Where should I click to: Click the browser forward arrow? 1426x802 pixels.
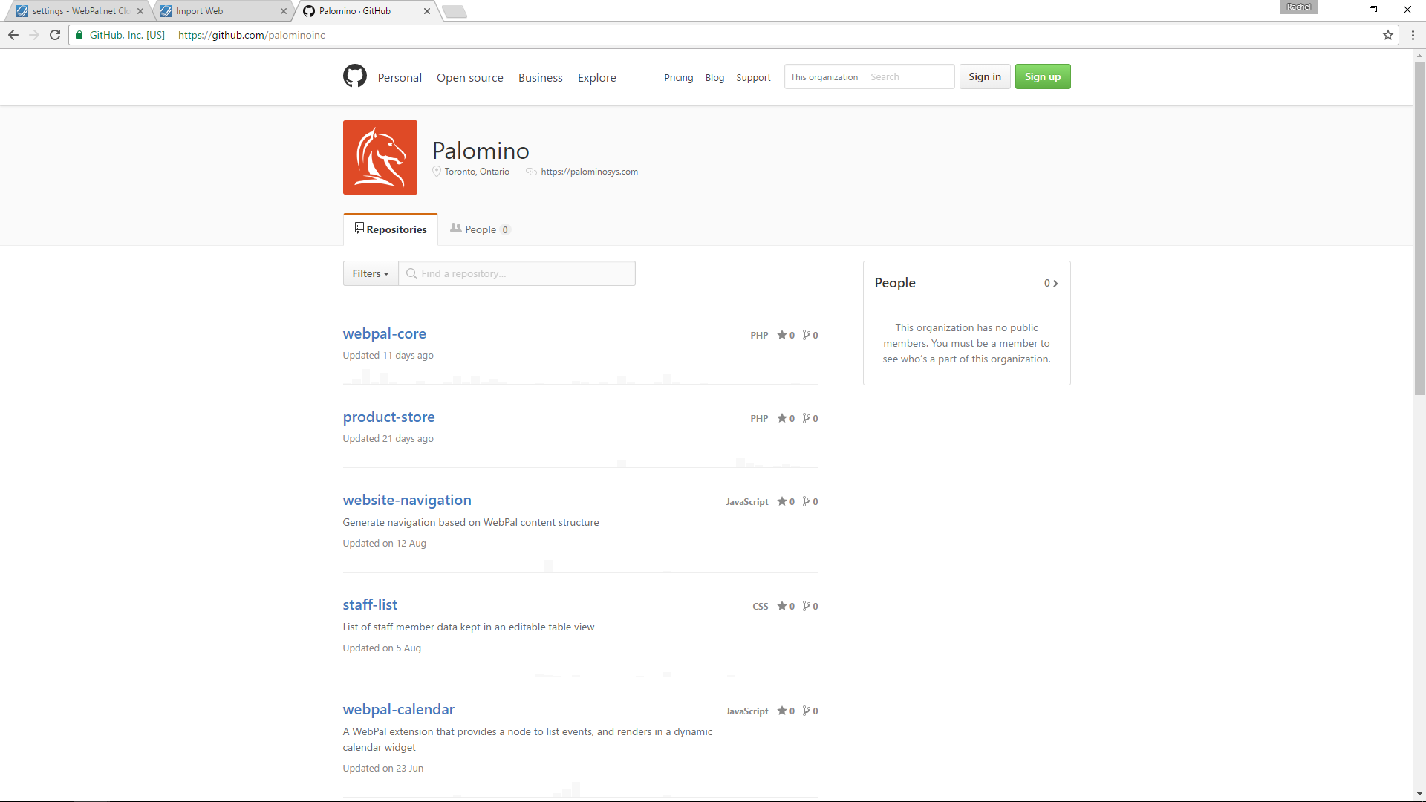click(34, 35)
